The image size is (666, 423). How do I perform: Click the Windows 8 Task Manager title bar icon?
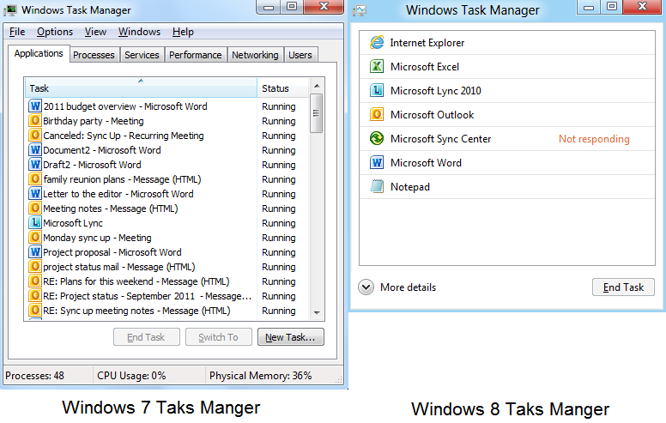[x=360, y=10]
